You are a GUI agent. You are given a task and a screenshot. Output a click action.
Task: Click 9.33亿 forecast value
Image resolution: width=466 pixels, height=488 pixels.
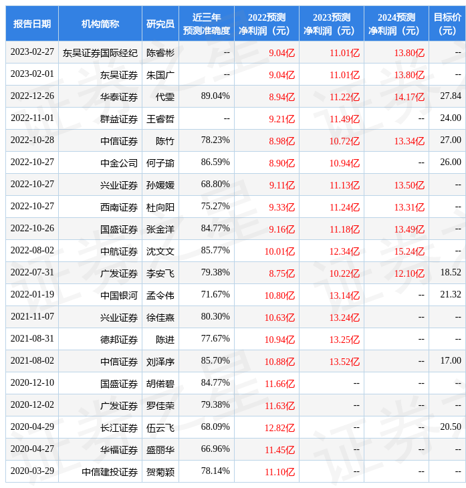pos(281,208)
